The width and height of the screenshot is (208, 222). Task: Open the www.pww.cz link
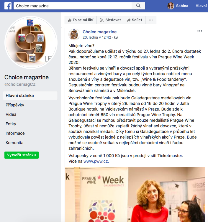[96, 161]
